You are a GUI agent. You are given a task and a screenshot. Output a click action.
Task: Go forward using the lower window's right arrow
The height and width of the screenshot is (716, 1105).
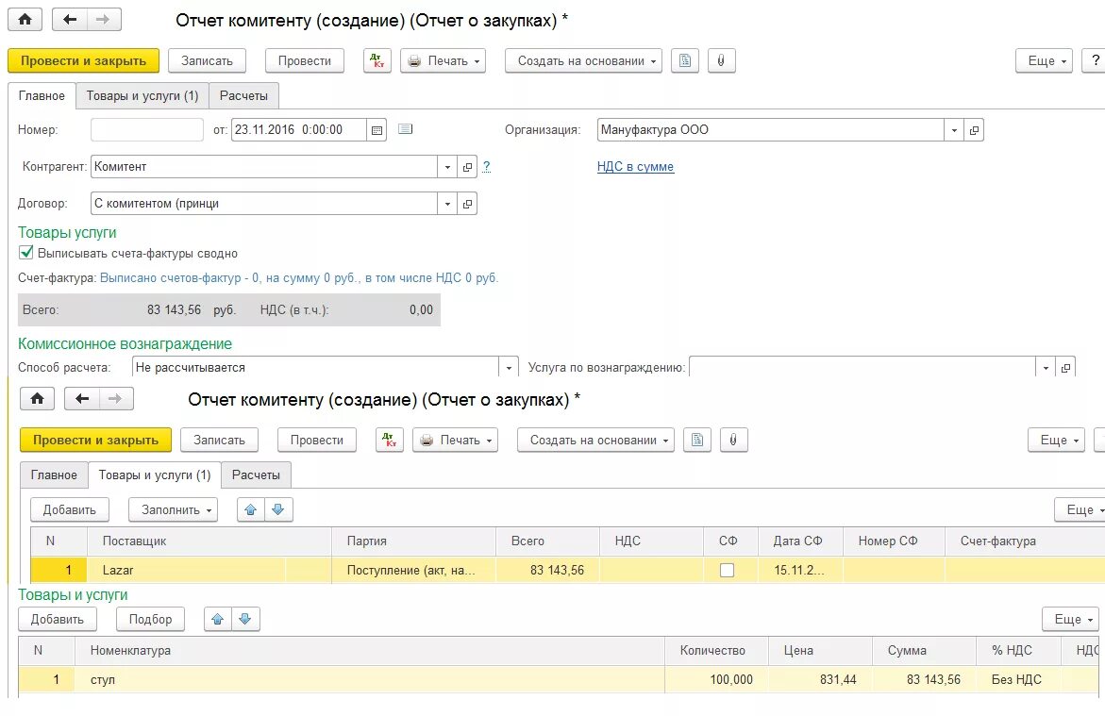click(115, 399)
